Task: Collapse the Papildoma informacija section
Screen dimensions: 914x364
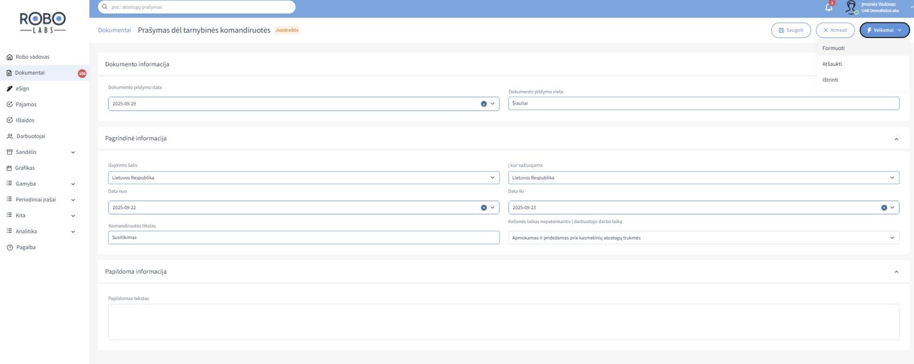Action: point(897,272)
